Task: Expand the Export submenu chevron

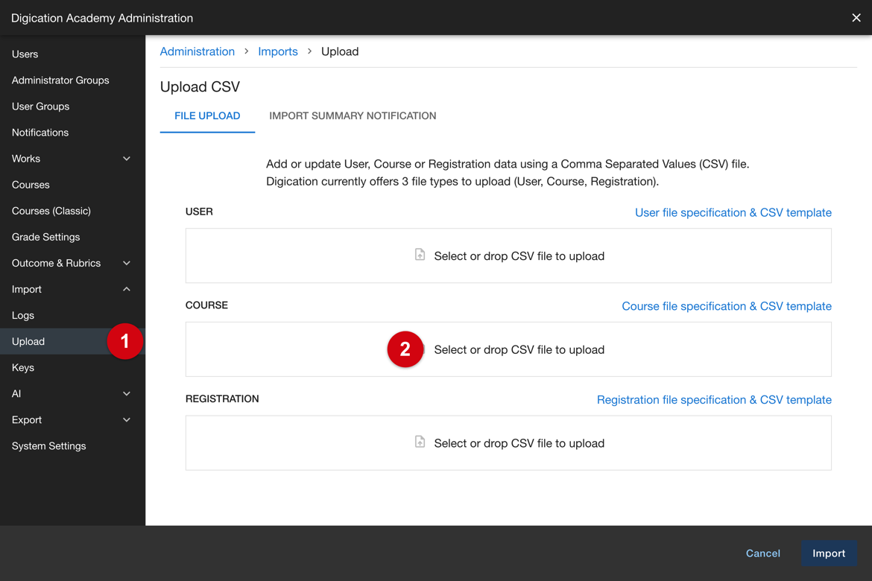Action: (127, 420)
